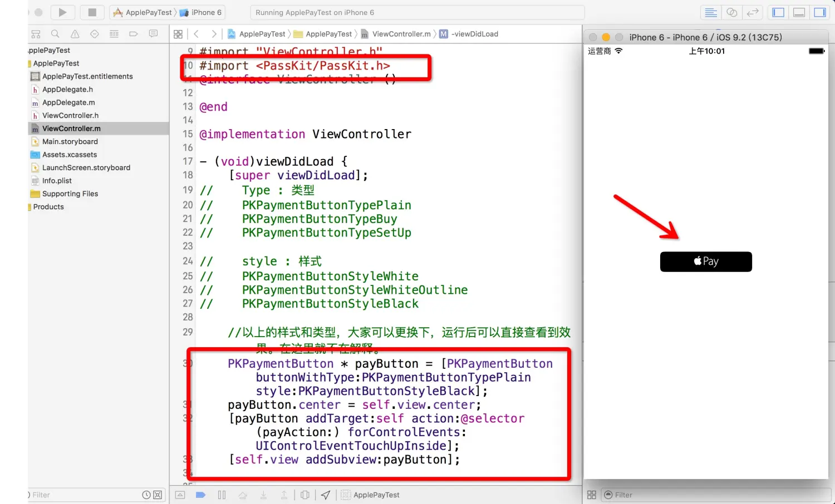Open Main.storyboard
The height and width of the screenshot is (504, 835).
pyautogui.click(x=70, y=141)
